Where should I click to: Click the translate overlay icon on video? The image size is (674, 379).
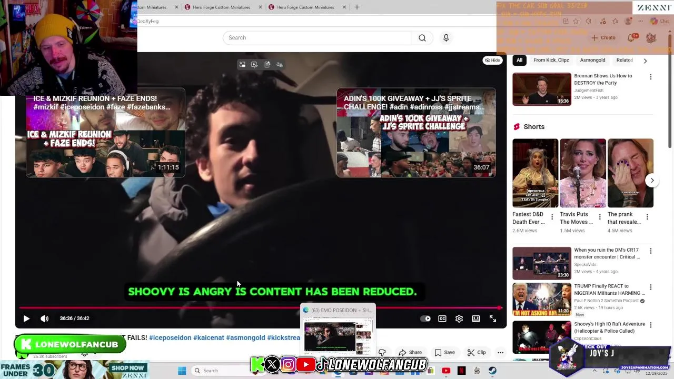click(x=280, y=65)
